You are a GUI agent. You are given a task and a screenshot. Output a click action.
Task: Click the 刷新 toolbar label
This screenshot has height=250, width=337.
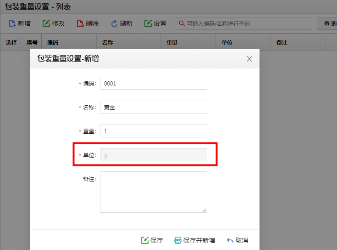coord(126,23)
